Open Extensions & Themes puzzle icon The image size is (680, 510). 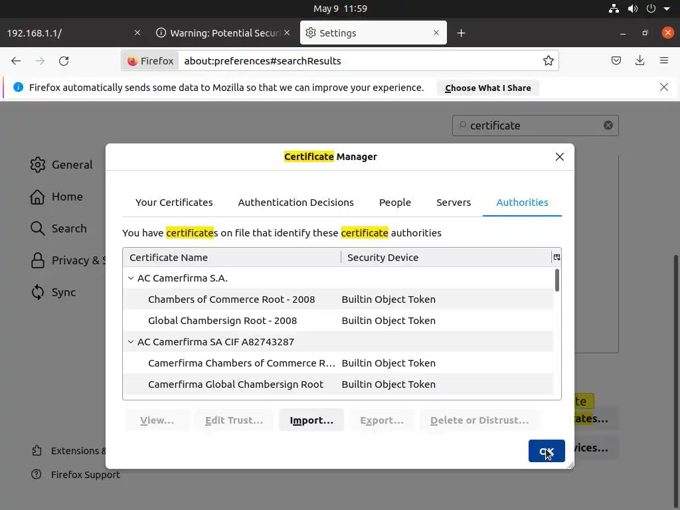pos(37,451)
